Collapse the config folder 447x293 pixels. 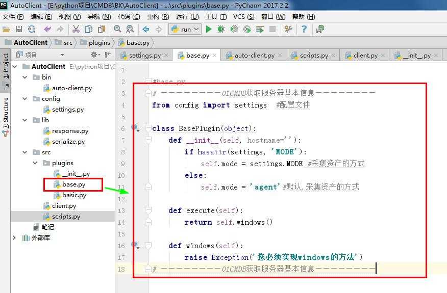(x=25, y=99)
